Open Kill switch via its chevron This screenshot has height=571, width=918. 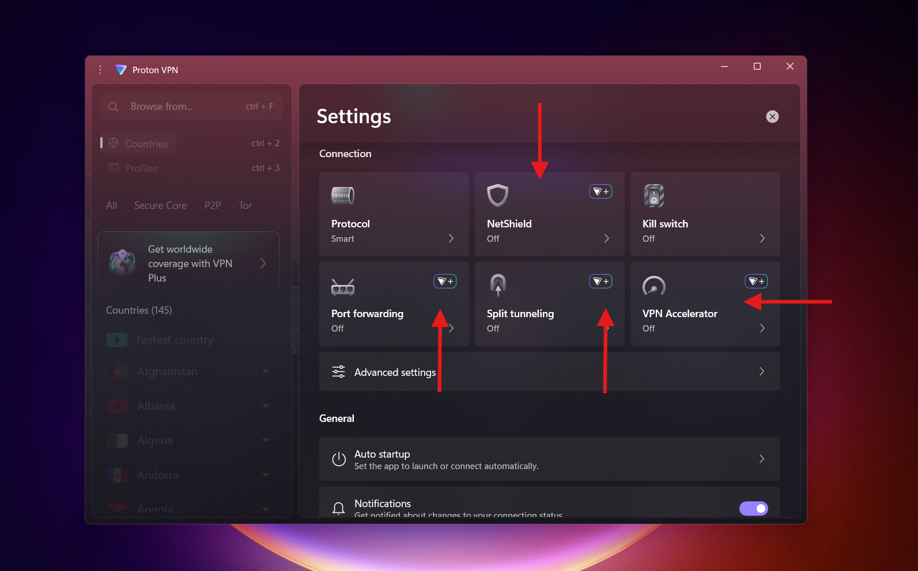(x=762, y=238)
